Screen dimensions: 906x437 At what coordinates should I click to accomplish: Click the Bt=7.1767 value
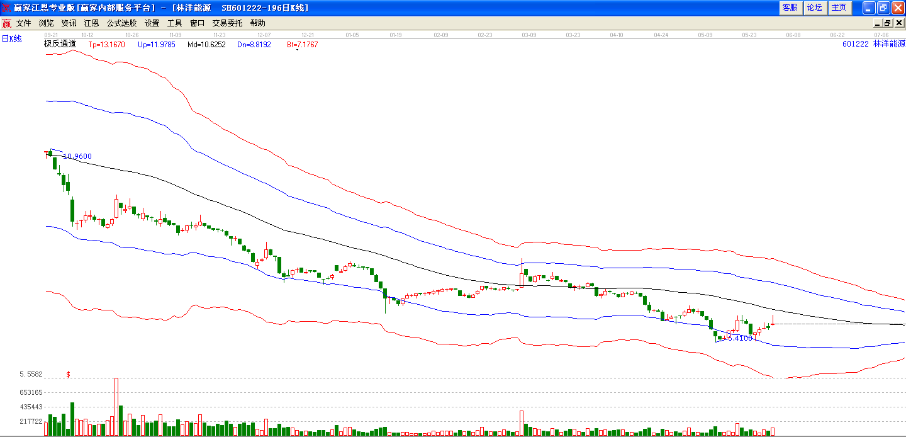coord(303,45)
